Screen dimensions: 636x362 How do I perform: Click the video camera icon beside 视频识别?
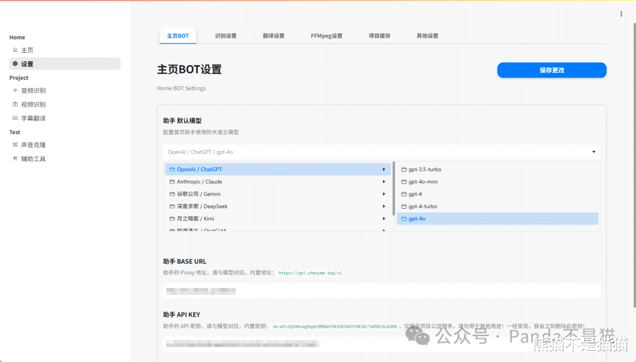click(15, 104)
